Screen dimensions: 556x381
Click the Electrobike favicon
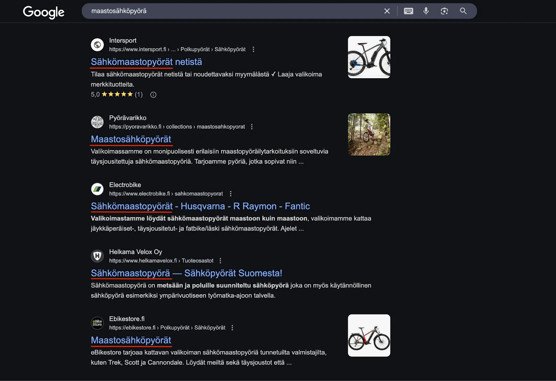(97, 189)
